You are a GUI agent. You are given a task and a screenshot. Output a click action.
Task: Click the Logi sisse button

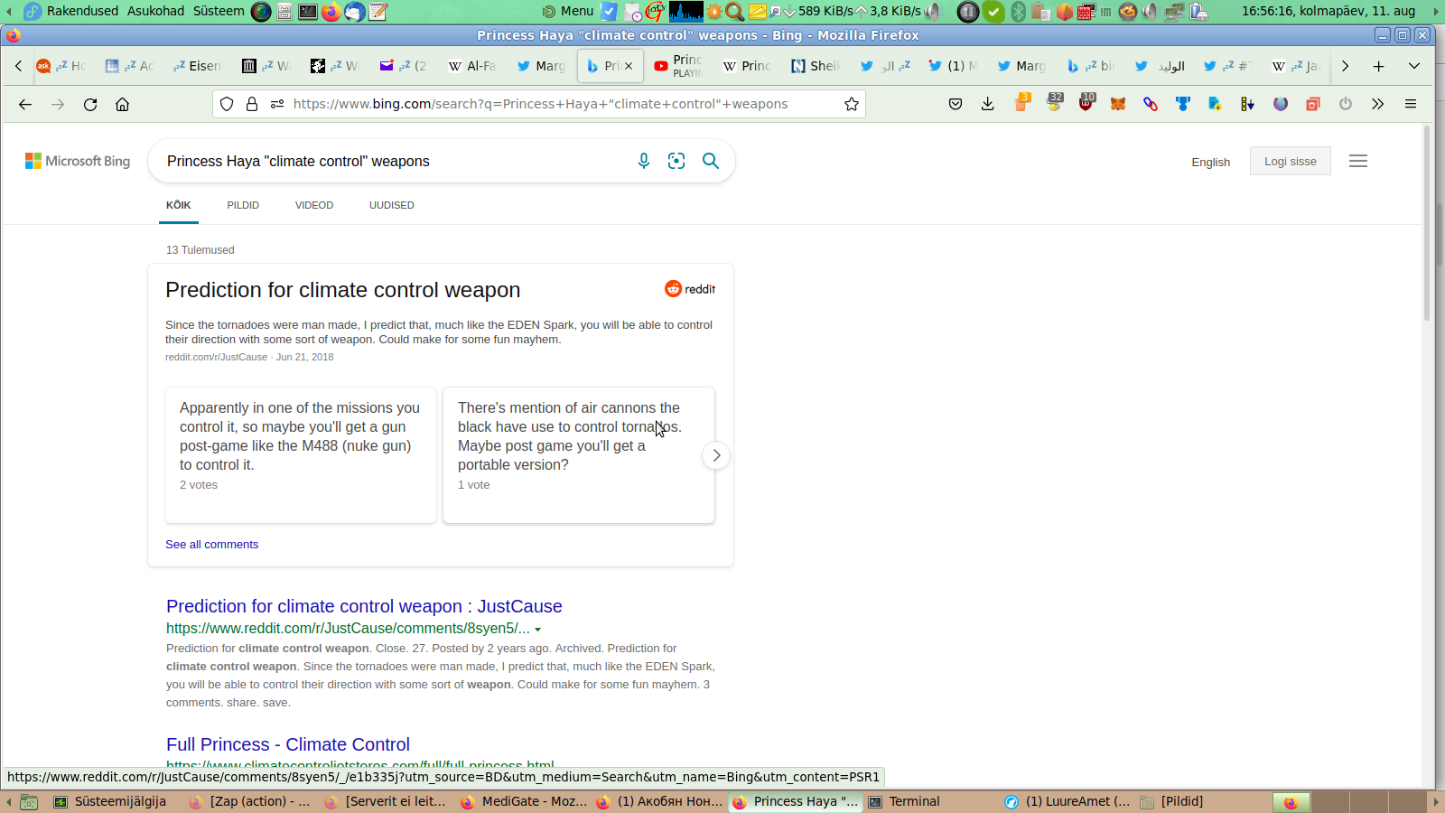point(1291,161)
